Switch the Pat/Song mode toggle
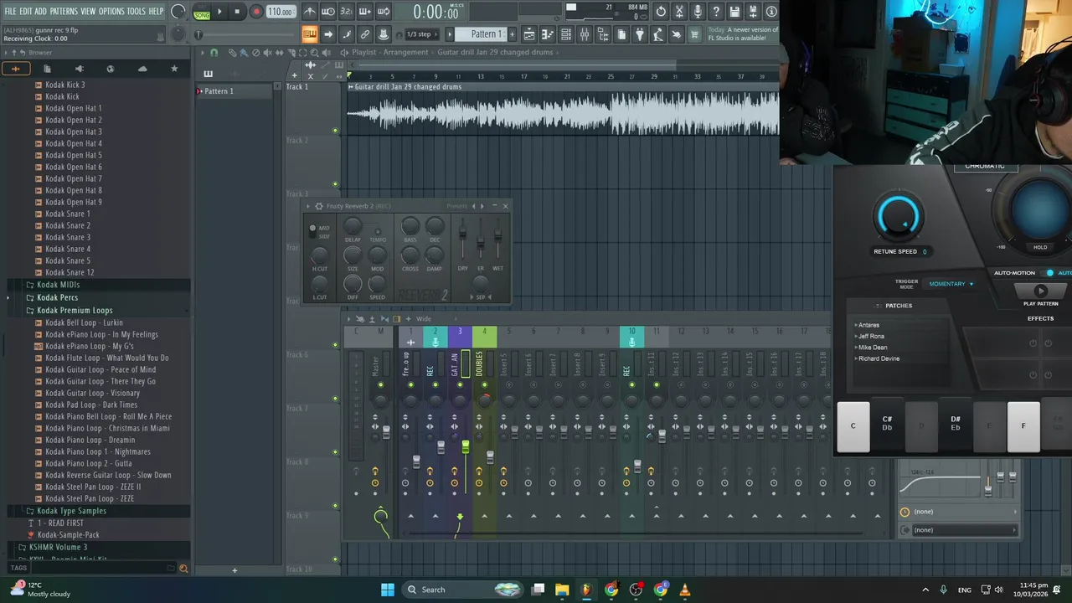This screenshot has height=603, width=1072. click(202, 12)
